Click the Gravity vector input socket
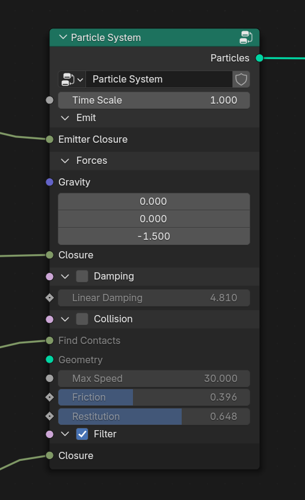 point(50,182)
